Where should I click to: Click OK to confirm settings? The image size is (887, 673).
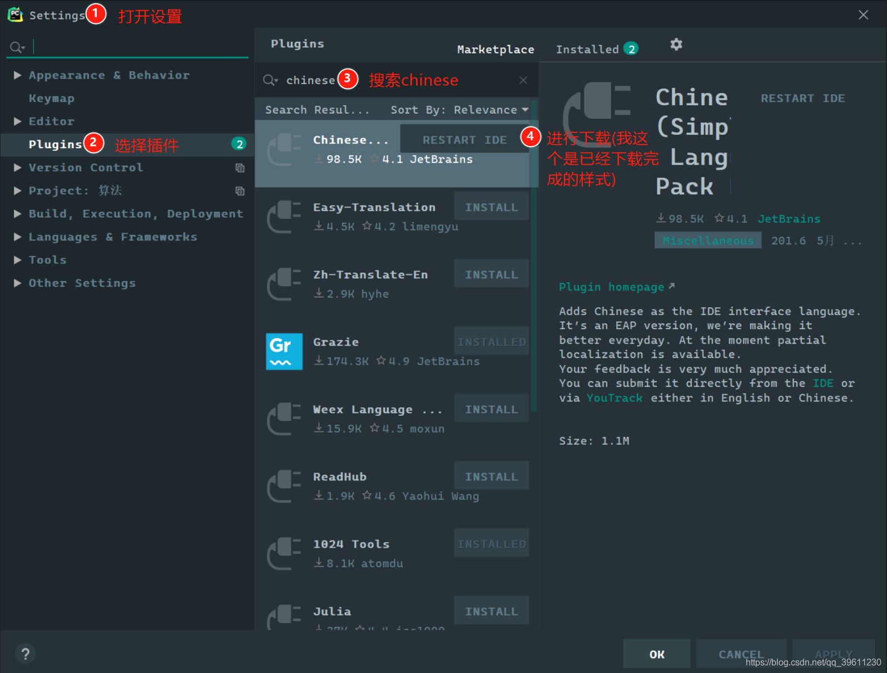click(x=657, y=654)
